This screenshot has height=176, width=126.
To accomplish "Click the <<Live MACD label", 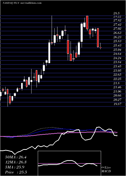I will [106, 169].
